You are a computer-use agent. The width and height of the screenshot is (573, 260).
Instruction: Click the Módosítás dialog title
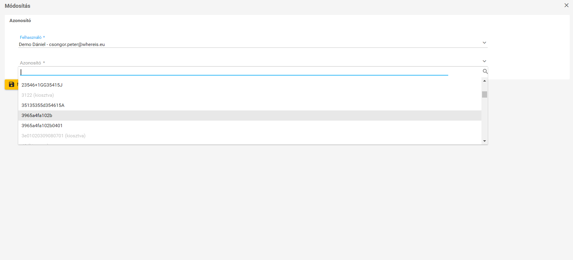pyautogui.click(x=17, y=6)
